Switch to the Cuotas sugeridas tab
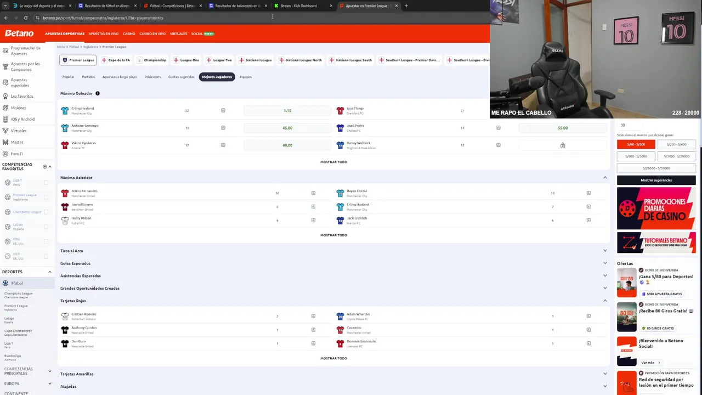Image resolution: width=702 pixels, height=395 pixels. [181, 77]
